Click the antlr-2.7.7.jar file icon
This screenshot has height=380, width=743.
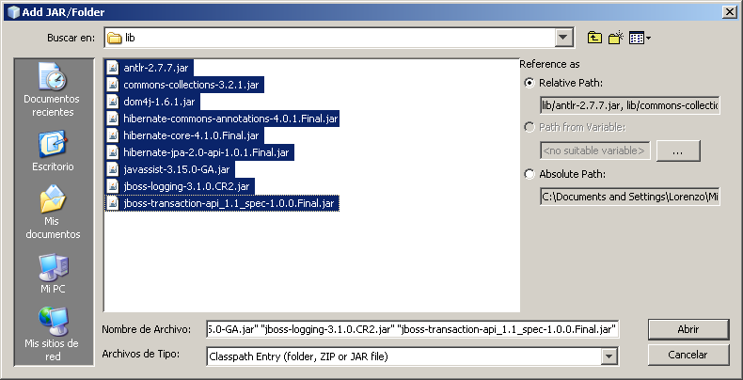click(113, 68)
